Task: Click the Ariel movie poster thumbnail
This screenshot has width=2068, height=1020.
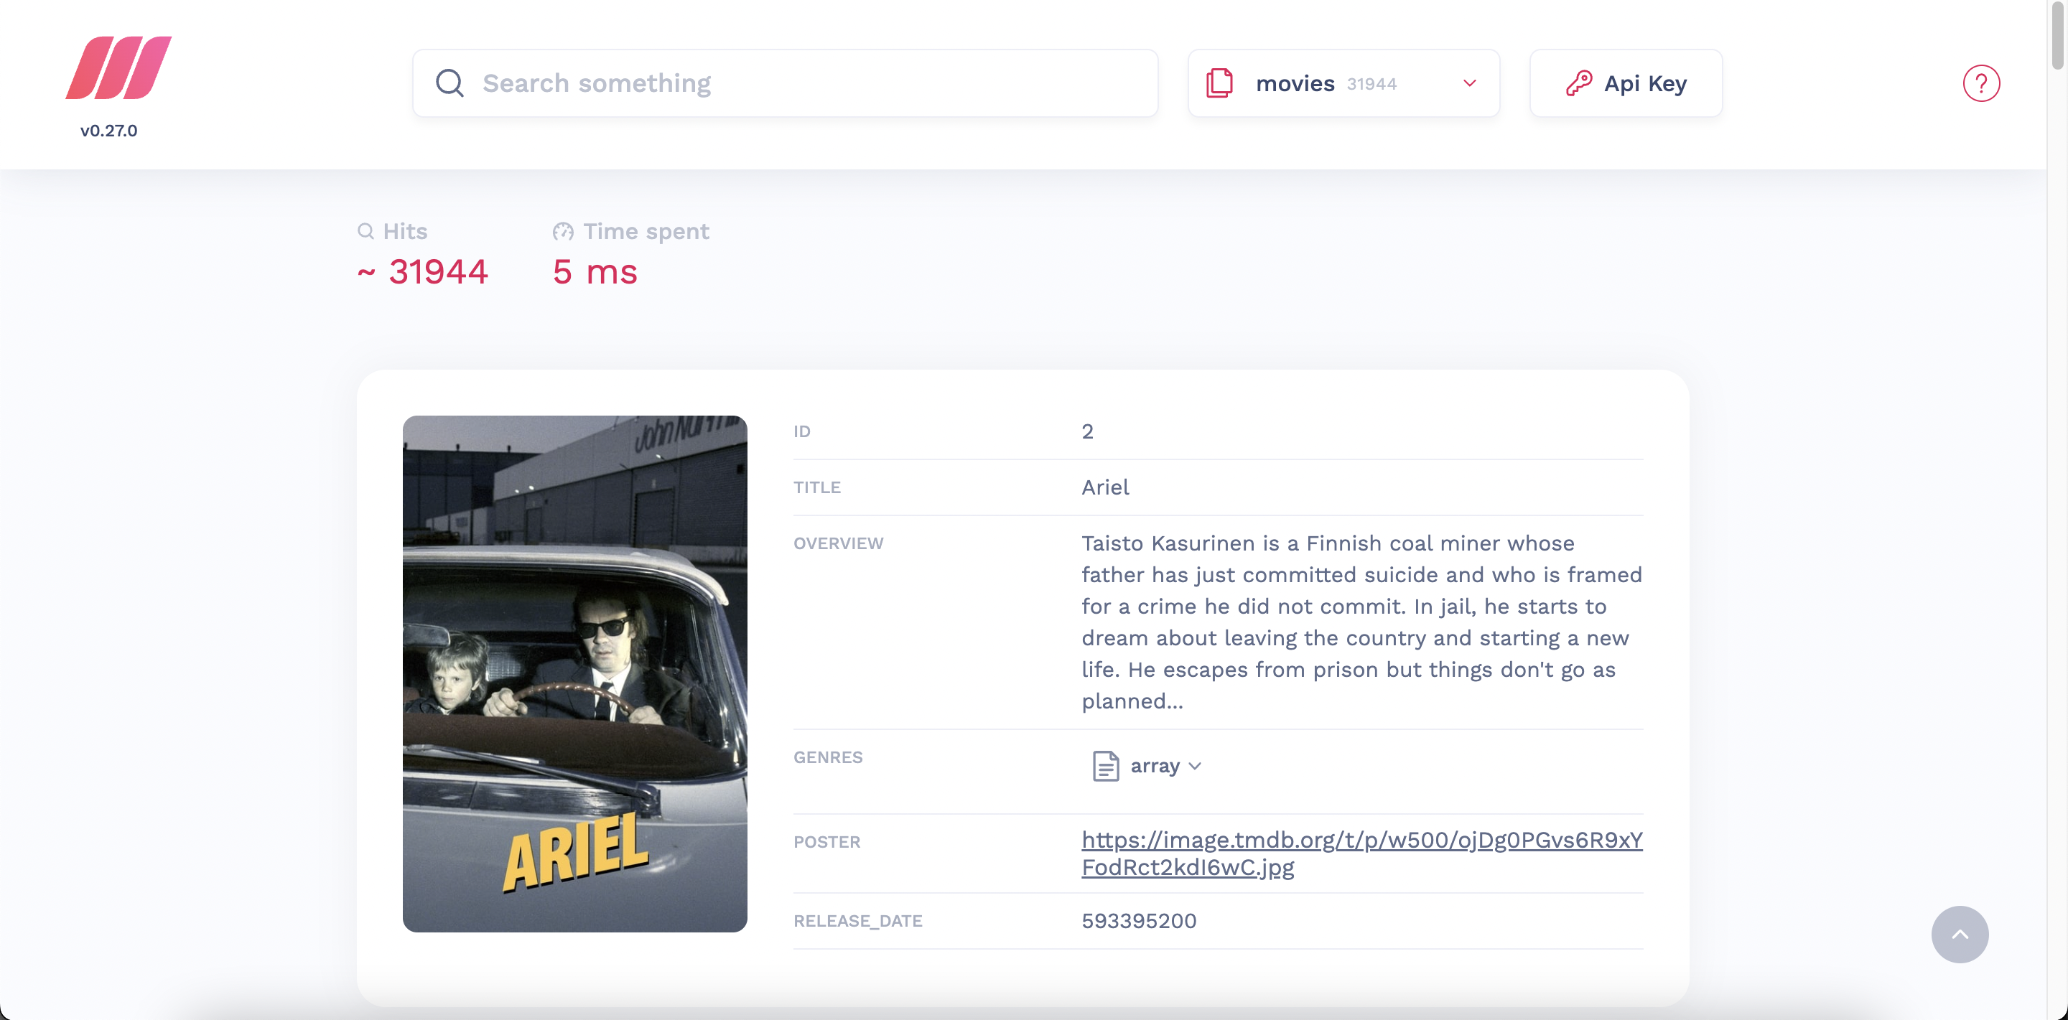Action: pos(574,673)
